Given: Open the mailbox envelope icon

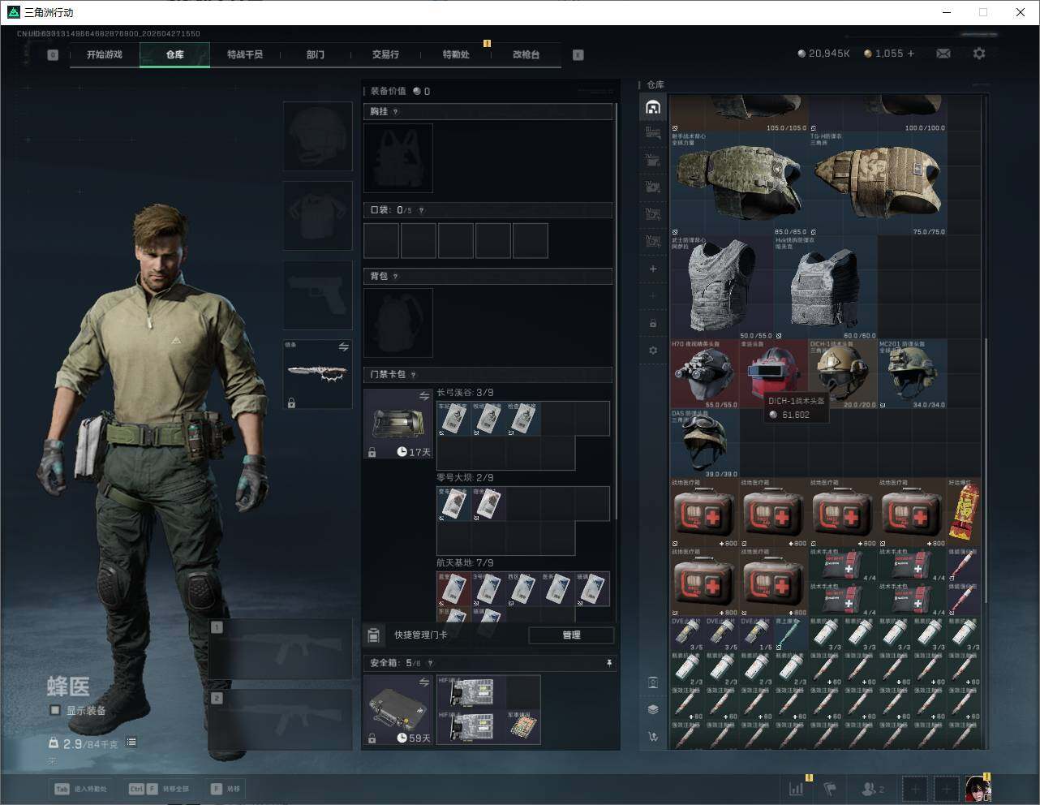Looking at the screenshot, I should pos(943,54).
